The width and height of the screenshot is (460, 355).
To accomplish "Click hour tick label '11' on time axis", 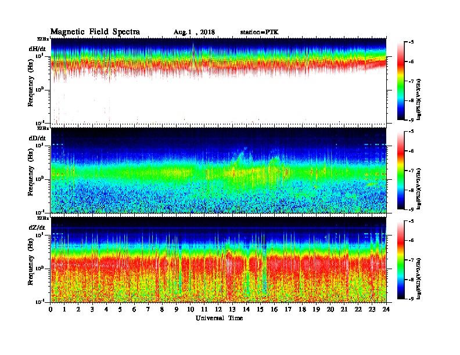I will click(x=204, y=309).
